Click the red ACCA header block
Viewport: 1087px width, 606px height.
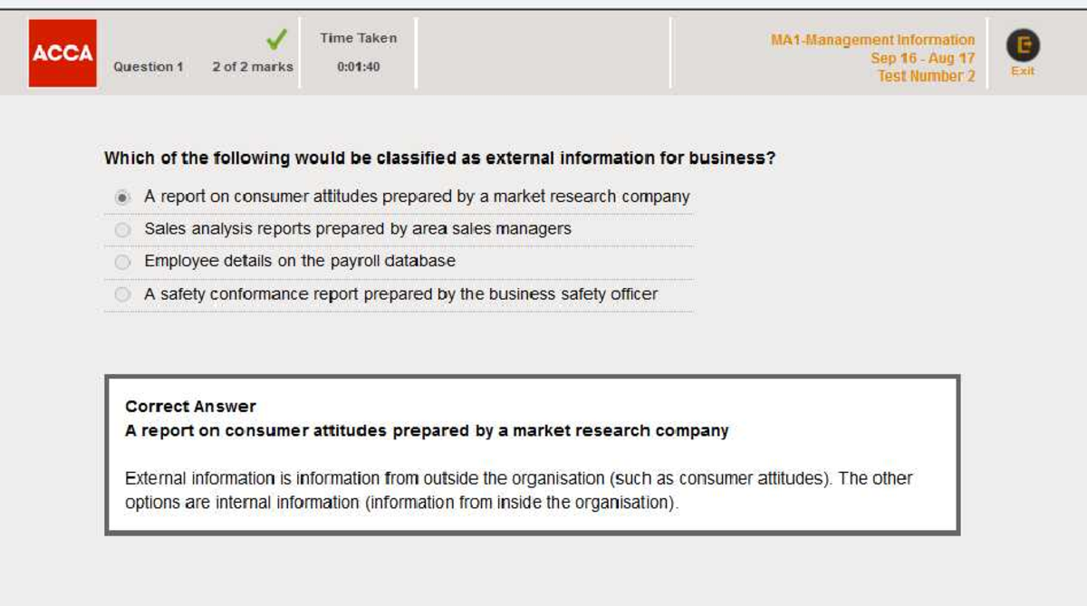coord(63,51)
